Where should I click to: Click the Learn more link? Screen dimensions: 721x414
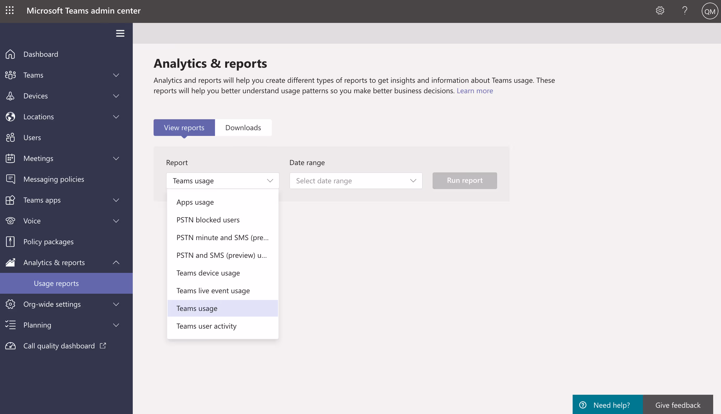click(x=475, y=91)
